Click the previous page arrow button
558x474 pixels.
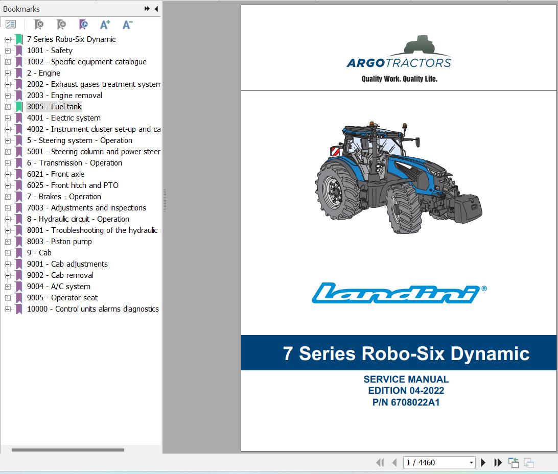click(393, 462)
